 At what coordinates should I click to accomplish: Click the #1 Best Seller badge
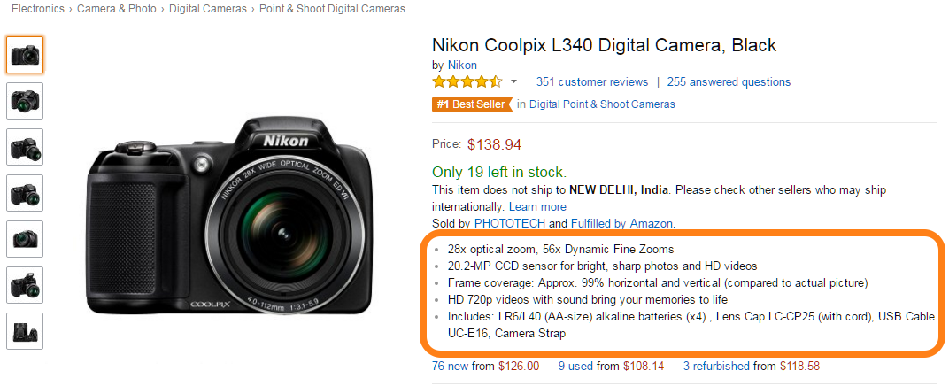pyautogui.click(x=471, y=104)
